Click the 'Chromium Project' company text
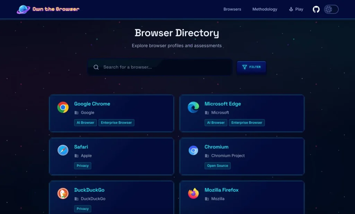The height and width of the screenshot is (214, 355). click(228, 156)
